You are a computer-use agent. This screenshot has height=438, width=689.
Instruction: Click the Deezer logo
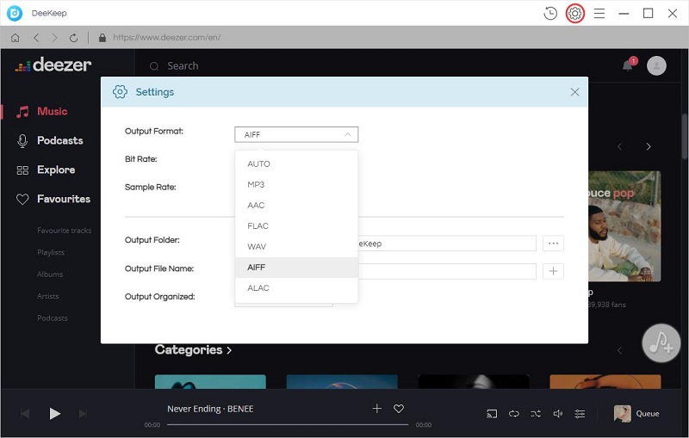pyautogui.click(x=53, y=65)
